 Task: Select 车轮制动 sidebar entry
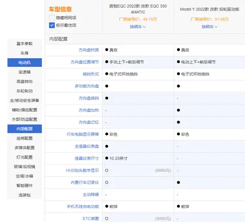tap(24, 91)
